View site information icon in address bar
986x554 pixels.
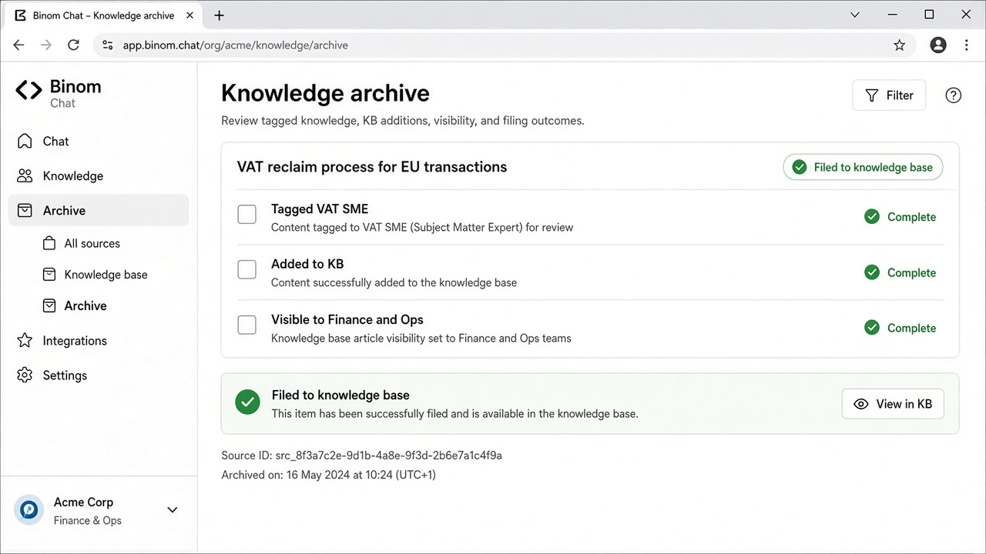108,45
